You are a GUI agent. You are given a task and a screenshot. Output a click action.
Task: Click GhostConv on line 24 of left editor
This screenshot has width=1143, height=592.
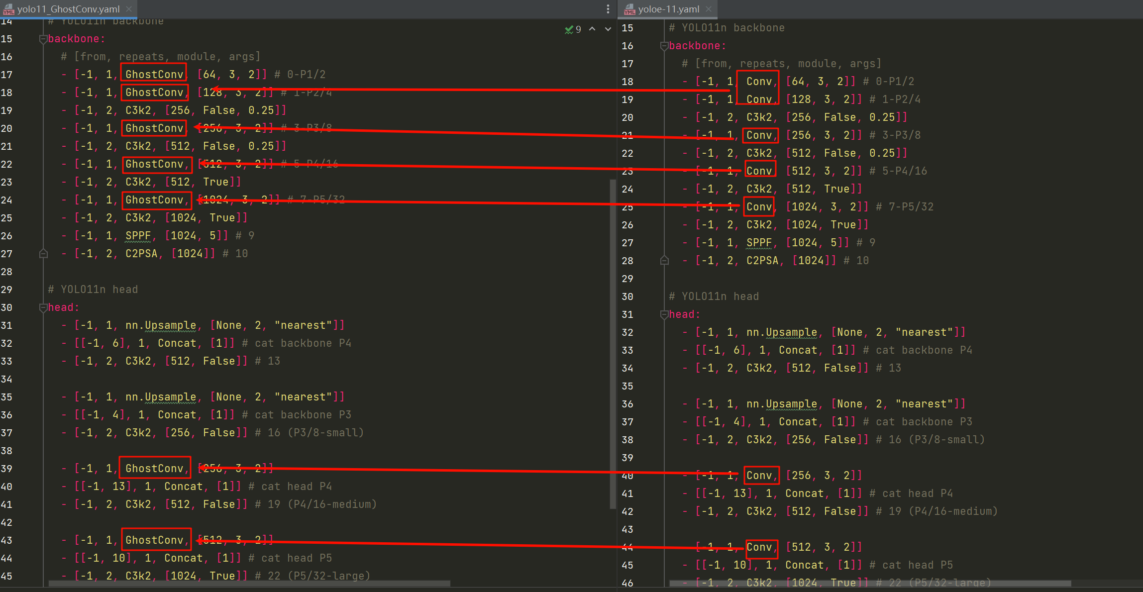154,200
